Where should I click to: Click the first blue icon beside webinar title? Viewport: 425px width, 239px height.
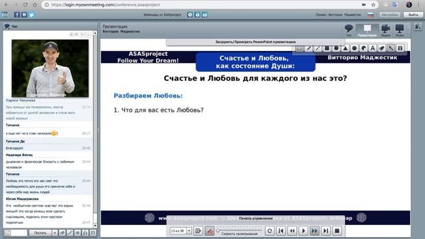coord(190,15)
